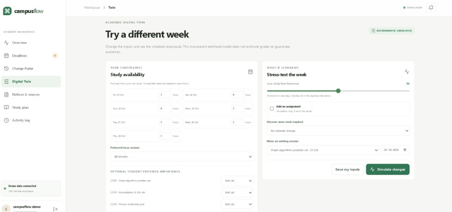Click the campusflow logo icon
This screenshot has width=452, height=212.
click(7, 11)
